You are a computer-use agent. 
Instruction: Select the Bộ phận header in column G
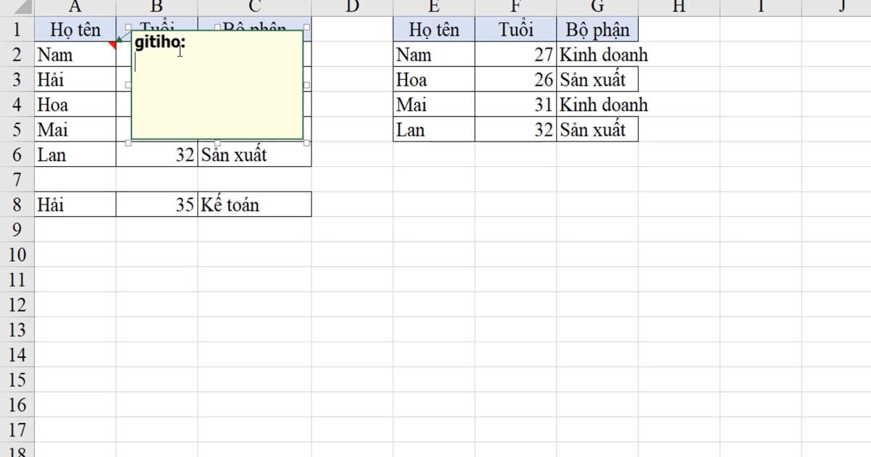click(x=597, y=30)
